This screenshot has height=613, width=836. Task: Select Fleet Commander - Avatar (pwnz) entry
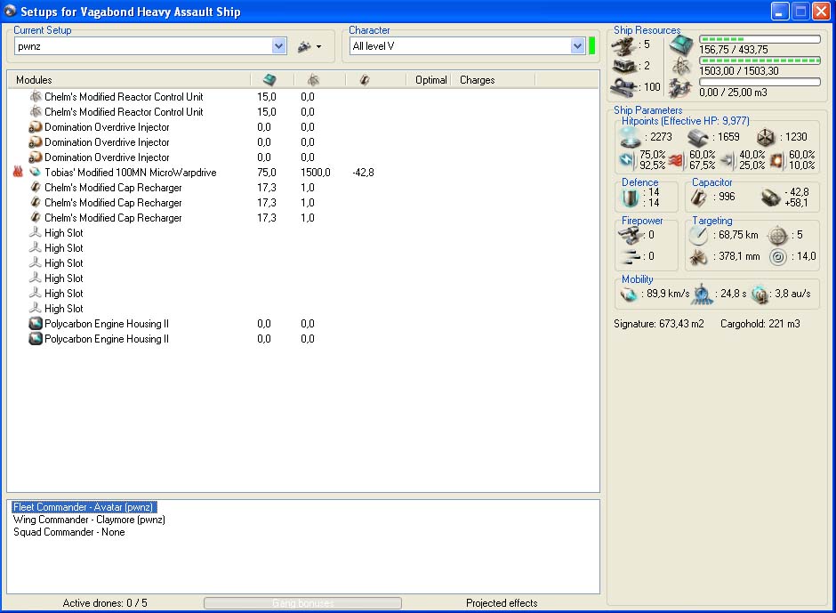click(84, 507)
